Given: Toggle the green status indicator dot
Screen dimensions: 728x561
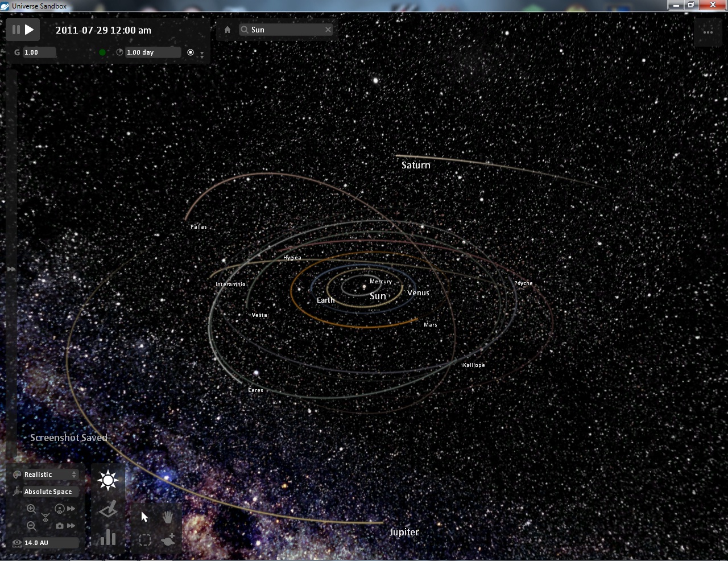Looking at the screenshot, I should coord(102,52).
